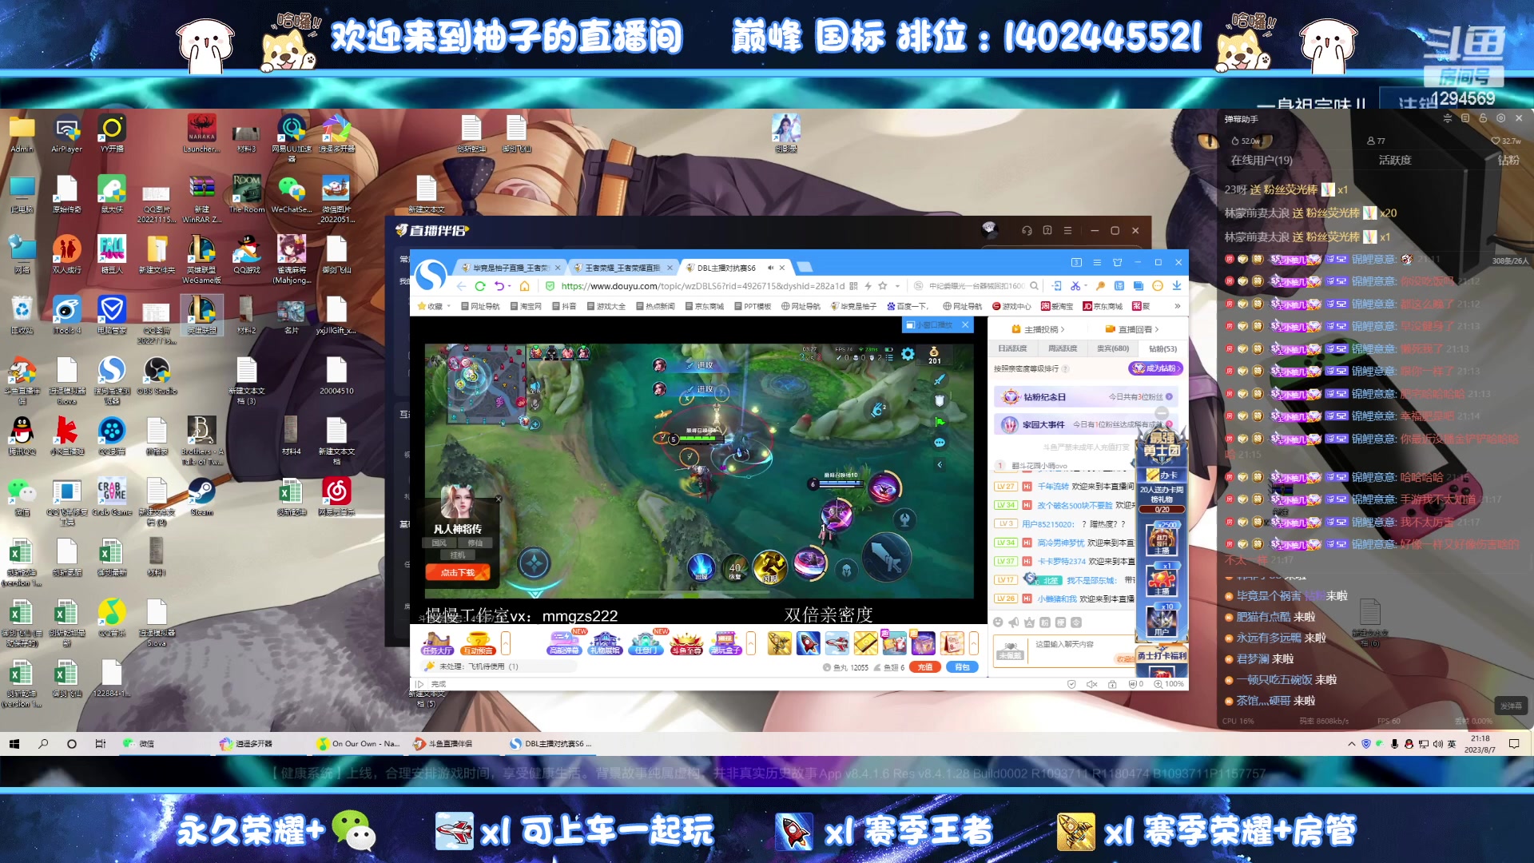Click the scissors screenshot tool icon
This screenshot has width=1534, height=863.
click(1075, 286)
